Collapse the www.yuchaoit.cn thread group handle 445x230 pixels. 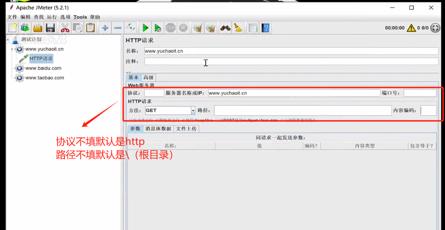12,49
